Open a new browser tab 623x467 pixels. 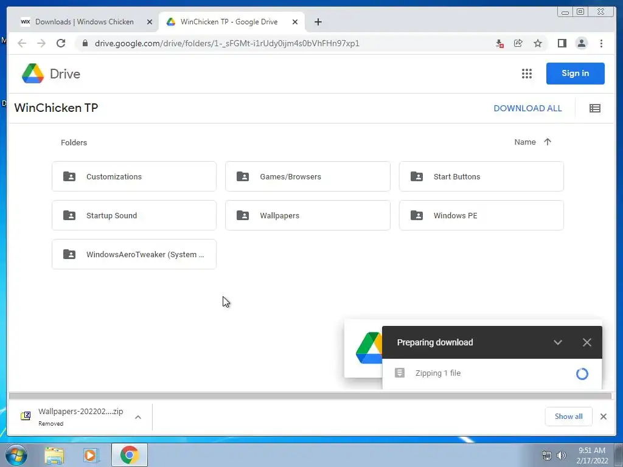[x=318, y=22]
